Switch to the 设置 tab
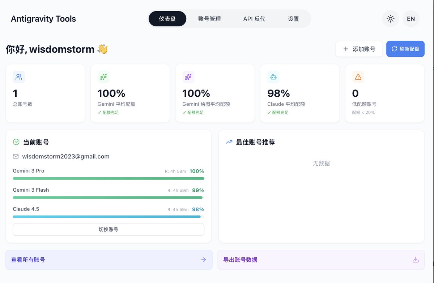The image size is (434, 283). [293, 19]
